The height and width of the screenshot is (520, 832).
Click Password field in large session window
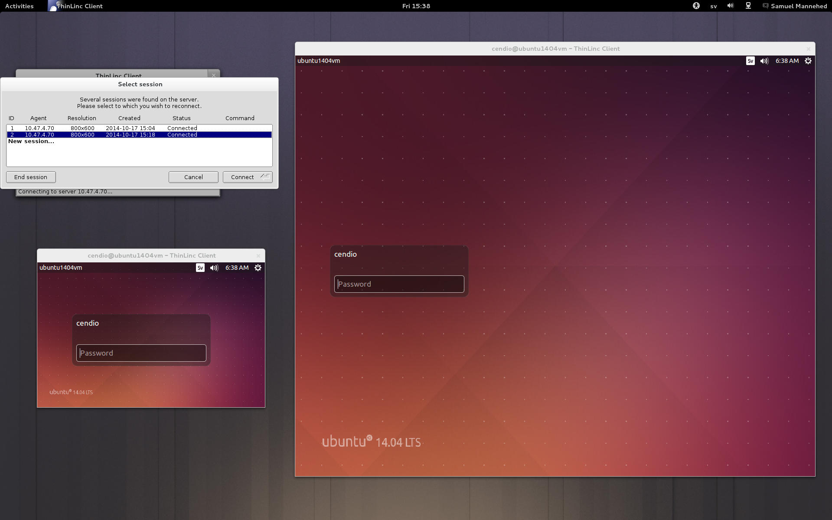click(399, 284)
